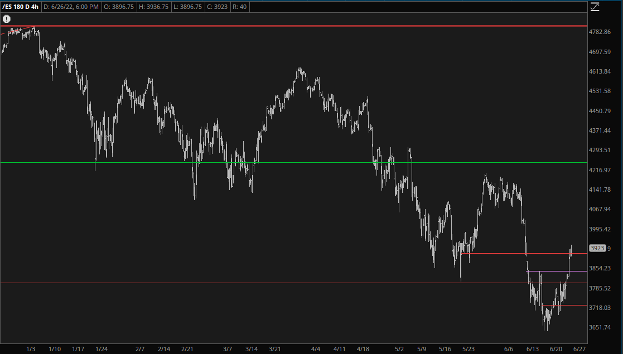Click the 4450.79 price axis label
This screenshot has width=623, height=354.
coord(600,111)
